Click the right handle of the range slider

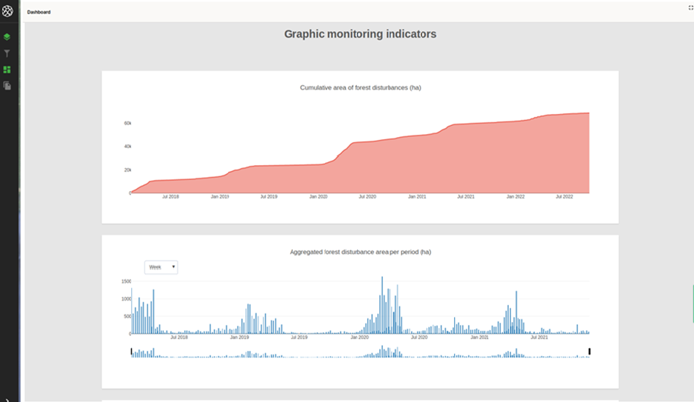(590, 351)
